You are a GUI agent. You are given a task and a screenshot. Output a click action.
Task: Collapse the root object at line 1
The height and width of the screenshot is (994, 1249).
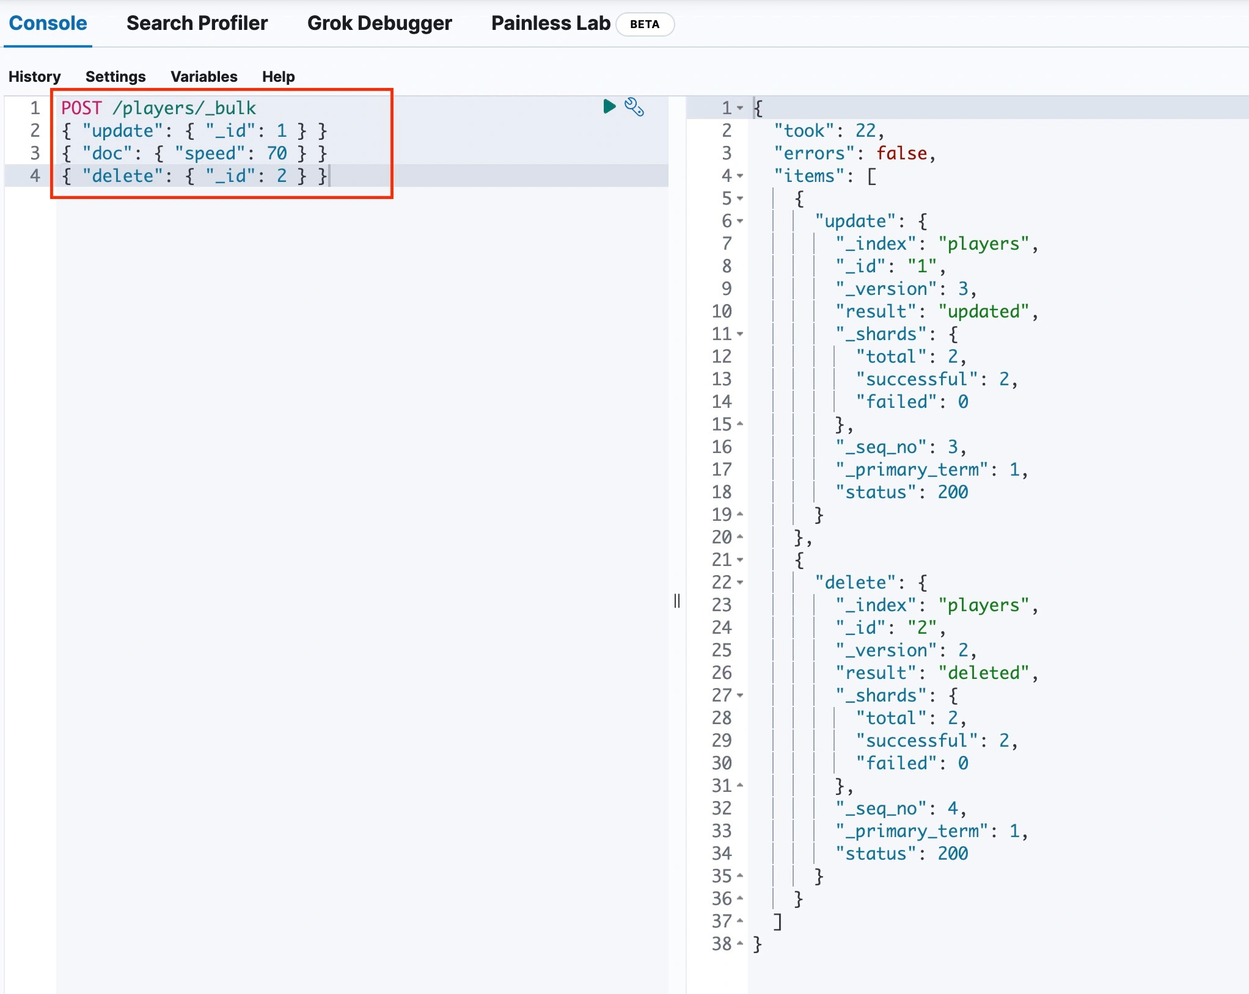click(740, 108)
